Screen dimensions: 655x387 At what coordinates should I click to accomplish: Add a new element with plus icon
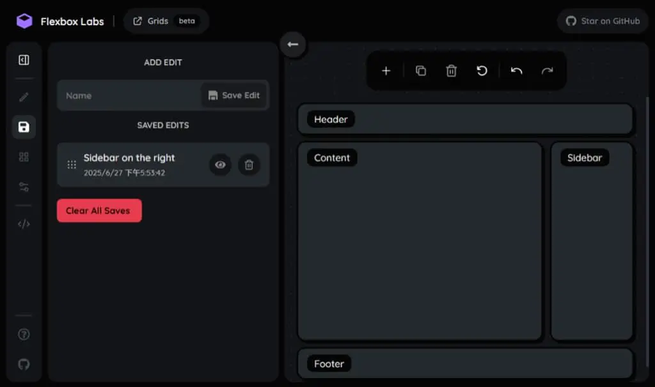click(386, 71)
